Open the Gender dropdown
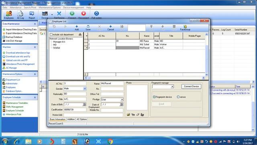257x145 pixels. coord(85,89)
